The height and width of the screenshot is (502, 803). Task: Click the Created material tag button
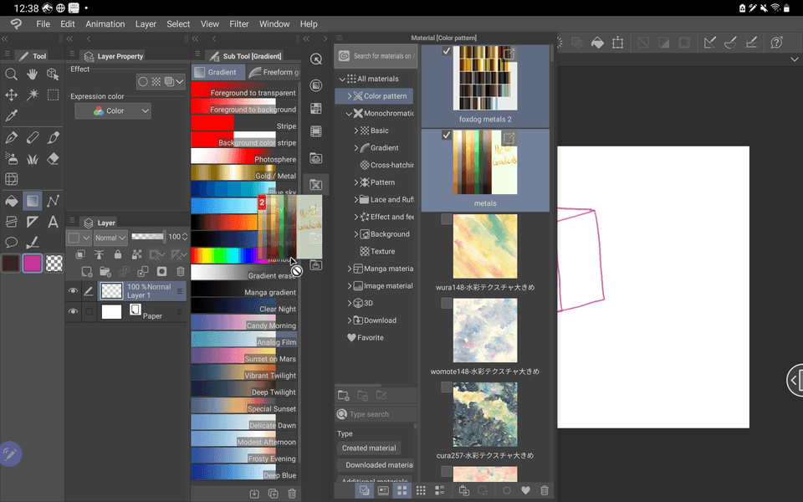click(369, 448)
